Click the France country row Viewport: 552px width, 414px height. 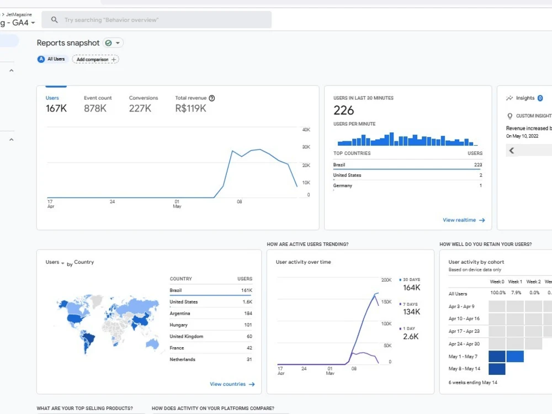click(211, 348)
